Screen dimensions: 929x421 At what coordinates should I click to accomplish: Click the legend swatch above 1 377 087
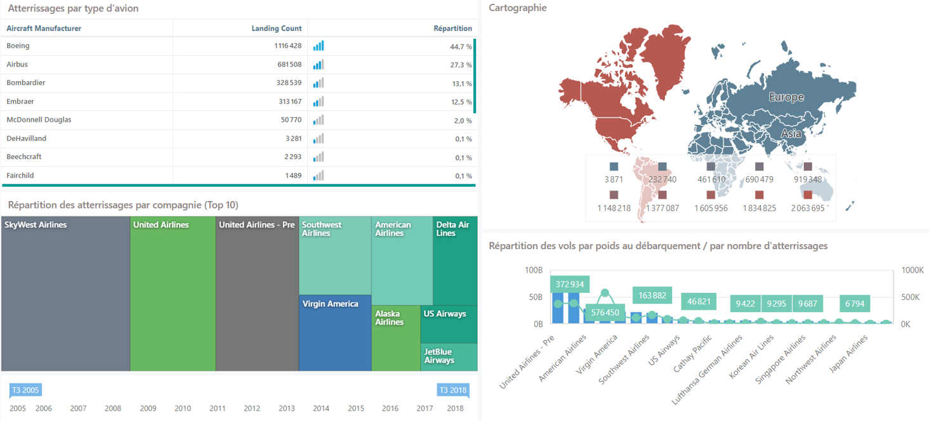[662, 195]
